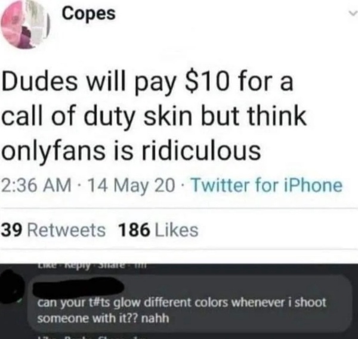Click Like below the nahh comment

[44, 337]
